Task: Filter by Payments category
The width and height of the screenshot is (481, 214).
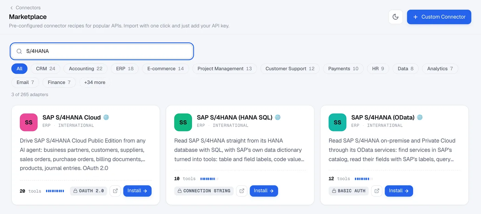Action: [x=343, y=69]
